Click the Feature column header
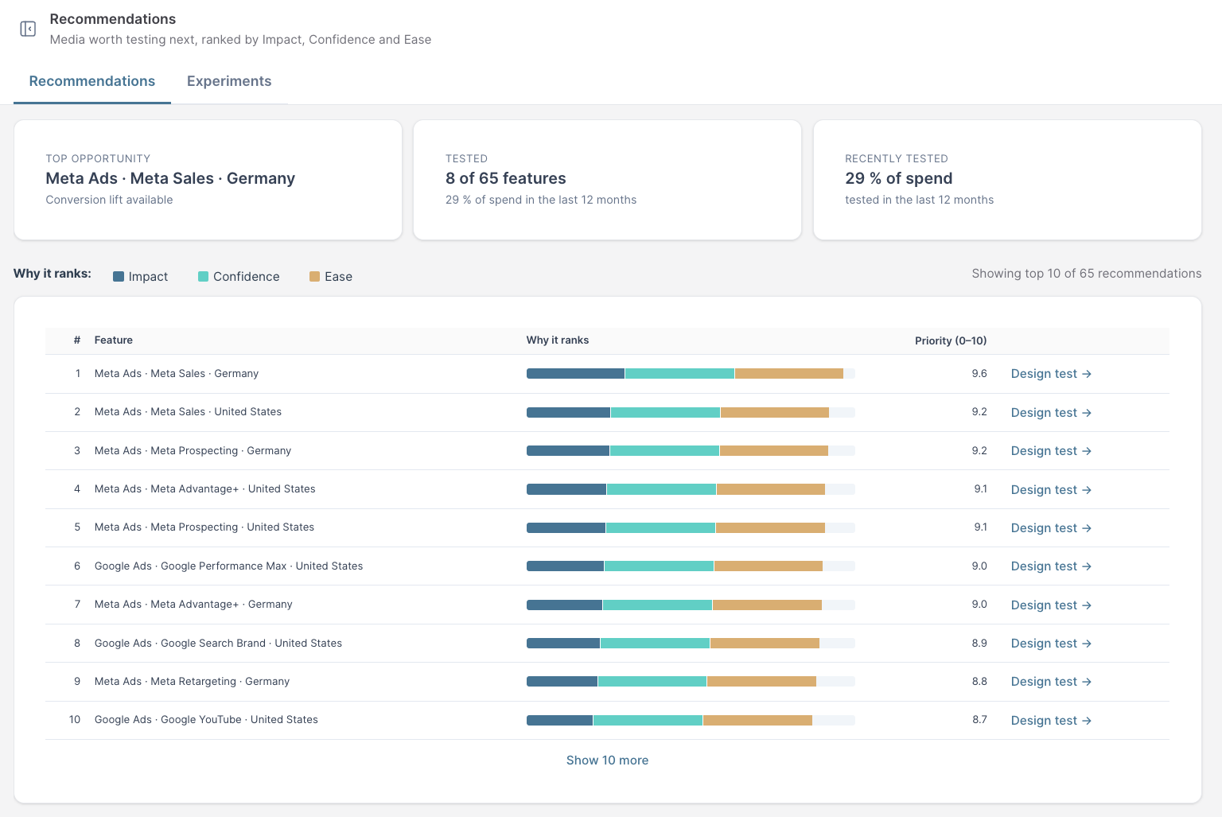 coord(114,340)
